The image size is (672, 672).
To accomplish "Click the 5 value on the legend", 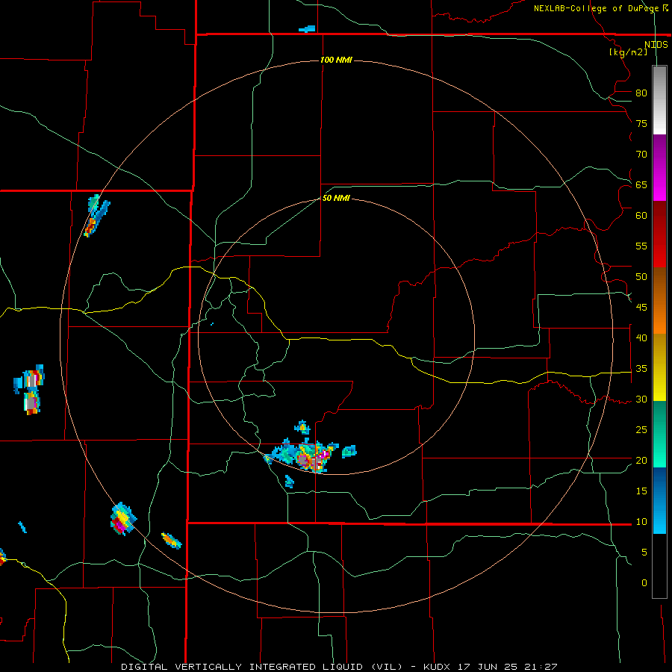I will point(644,553).
